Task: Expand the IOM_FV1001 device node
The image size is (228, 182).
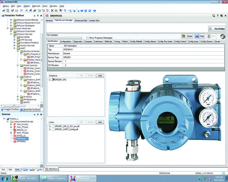Action: click(x=11, y=124)
